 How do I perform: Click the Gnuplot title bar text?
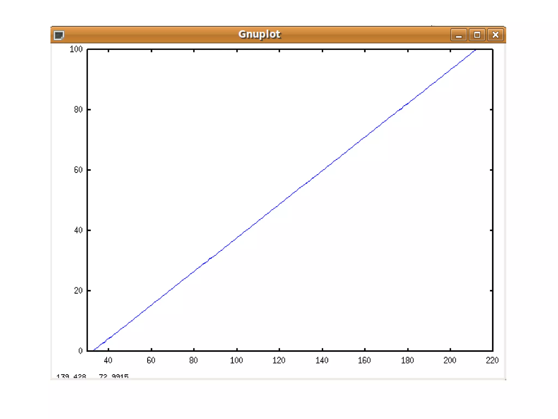pos(259,34)
